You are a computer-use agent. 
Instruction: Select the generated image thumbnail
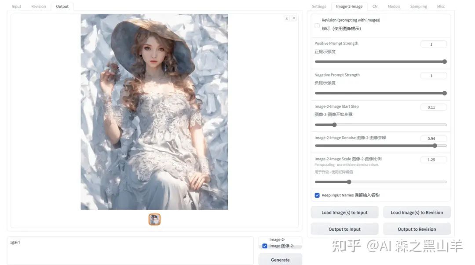click(154, 219)
